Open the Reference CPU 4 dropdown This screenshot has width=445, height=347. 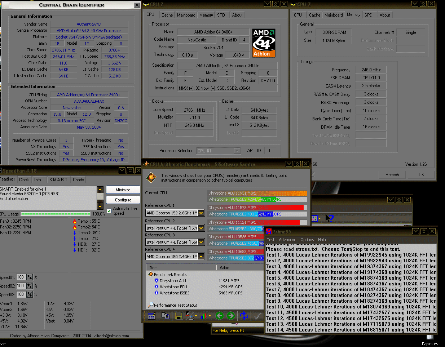coord(201,257)
